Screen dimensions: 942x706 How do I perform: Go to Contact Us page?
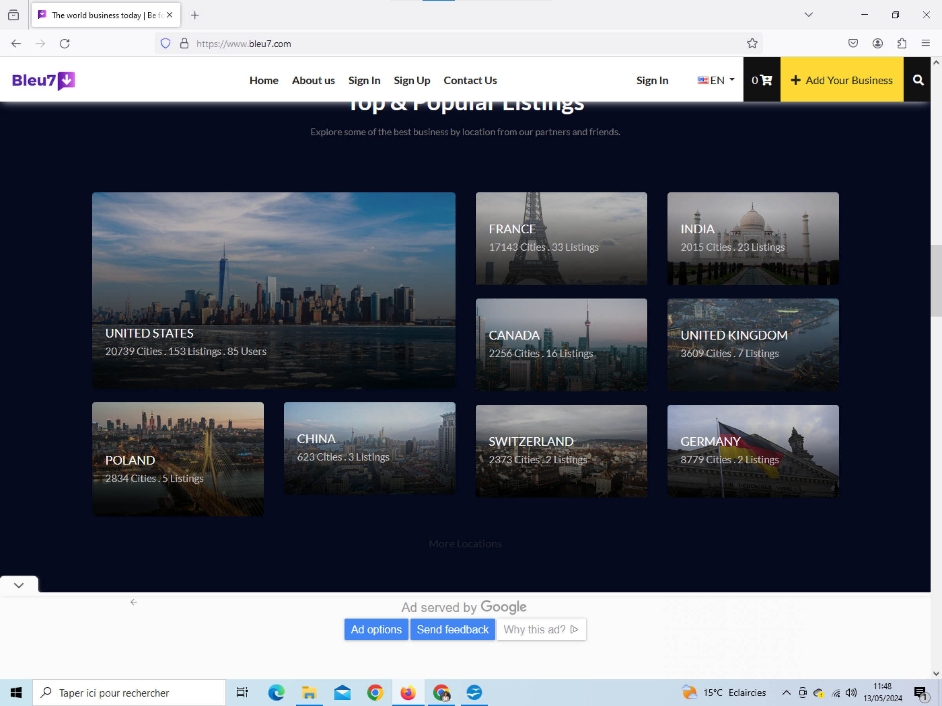pos(470,80)
